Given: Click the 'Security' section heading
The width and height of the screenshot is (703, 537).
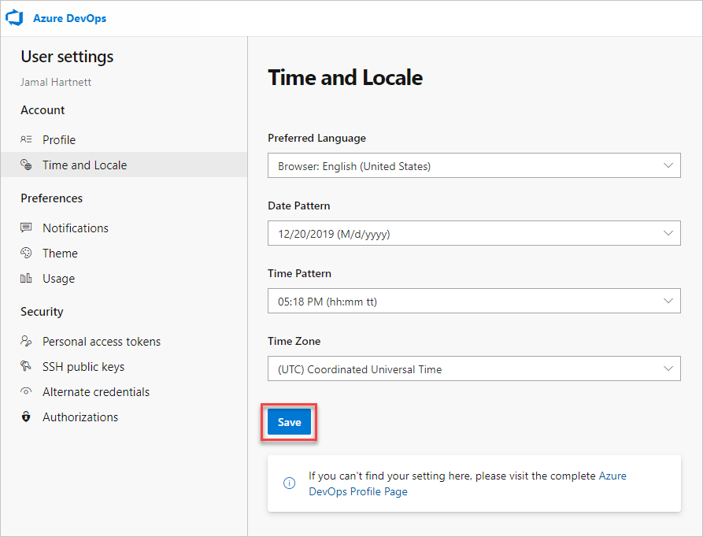Looking at the screenshot, I should 42,312.
